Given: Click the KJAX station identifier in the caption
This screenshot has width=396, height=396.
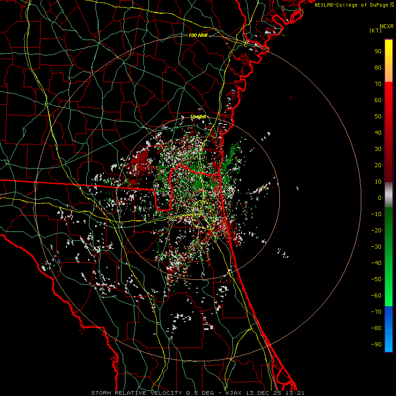Looking at the screenshot, I should pyautogui.click(x=234, y=393).
